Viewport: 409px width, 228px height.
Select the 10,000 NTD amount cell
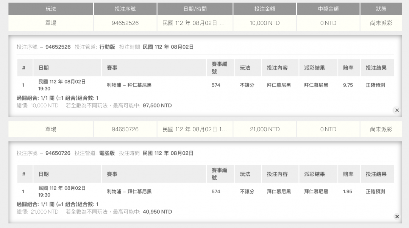tap(265, 23)
